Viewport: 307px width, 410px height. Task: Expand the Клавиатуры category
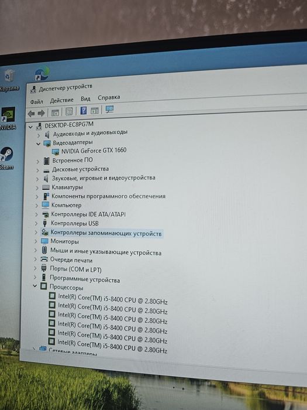[37, 188]
